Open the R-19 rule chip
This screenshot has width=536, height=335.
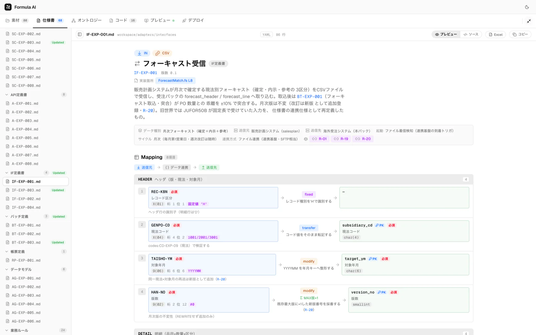[341, 139]
